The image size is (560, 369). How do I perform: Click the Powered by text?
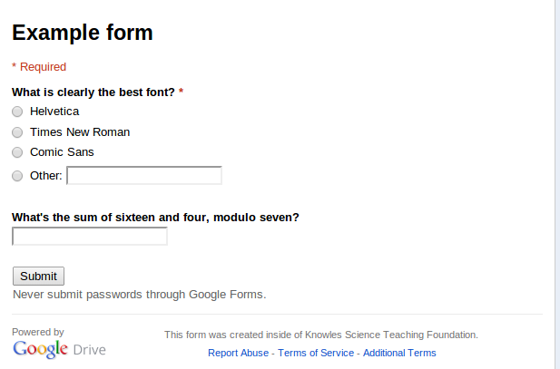click(x=37, y=332)
